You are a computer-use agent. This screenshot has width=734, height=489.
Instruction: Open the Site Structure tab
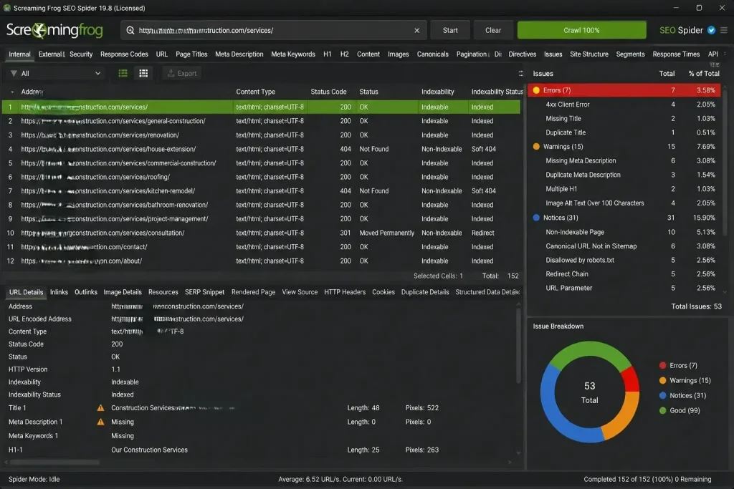589,54
